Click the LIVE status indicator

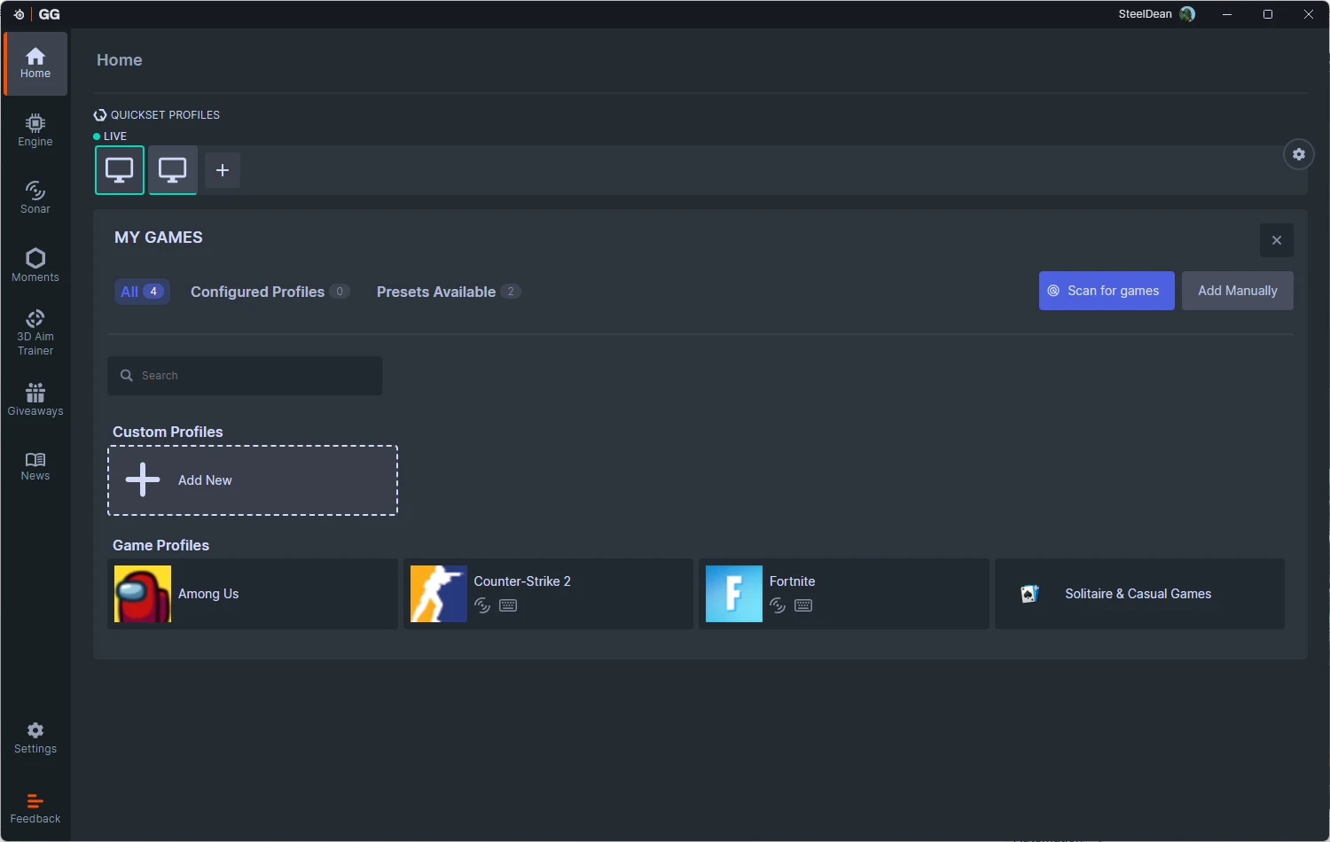(x=110, y=136)
